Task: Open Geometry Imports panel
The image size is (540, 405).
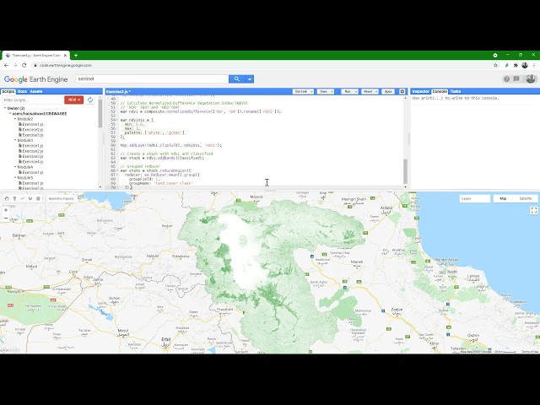Action: [61, 199]
